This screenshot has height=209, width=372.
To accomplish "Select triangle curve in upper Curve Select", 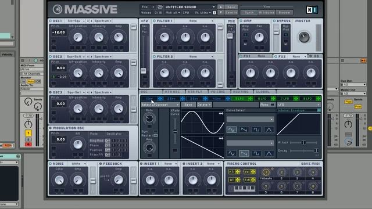I will click(269, 129).
